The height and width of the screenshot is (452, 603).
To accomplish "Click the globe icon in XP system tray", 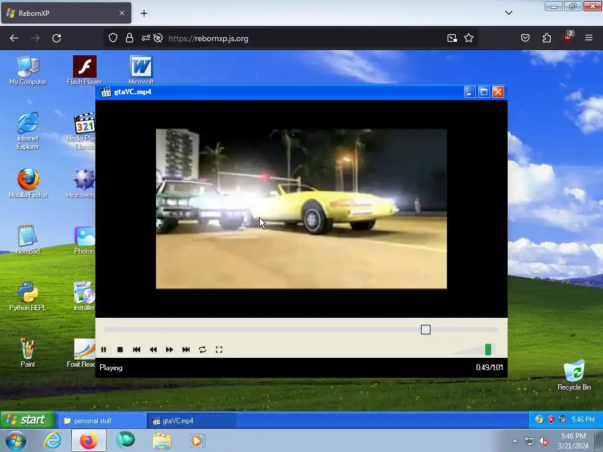I will point(539,419).
